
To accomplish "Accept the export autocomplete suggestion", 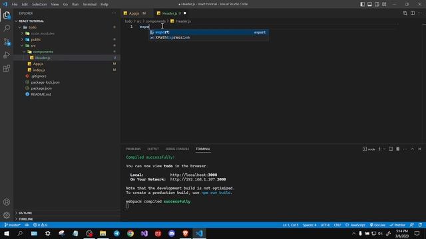I will click(208, 33).
